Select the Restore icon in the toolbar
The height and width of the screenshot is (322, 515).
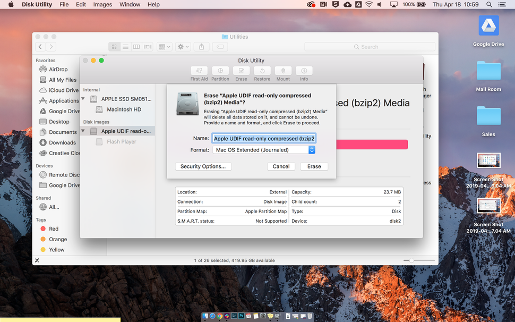point(262,72)
